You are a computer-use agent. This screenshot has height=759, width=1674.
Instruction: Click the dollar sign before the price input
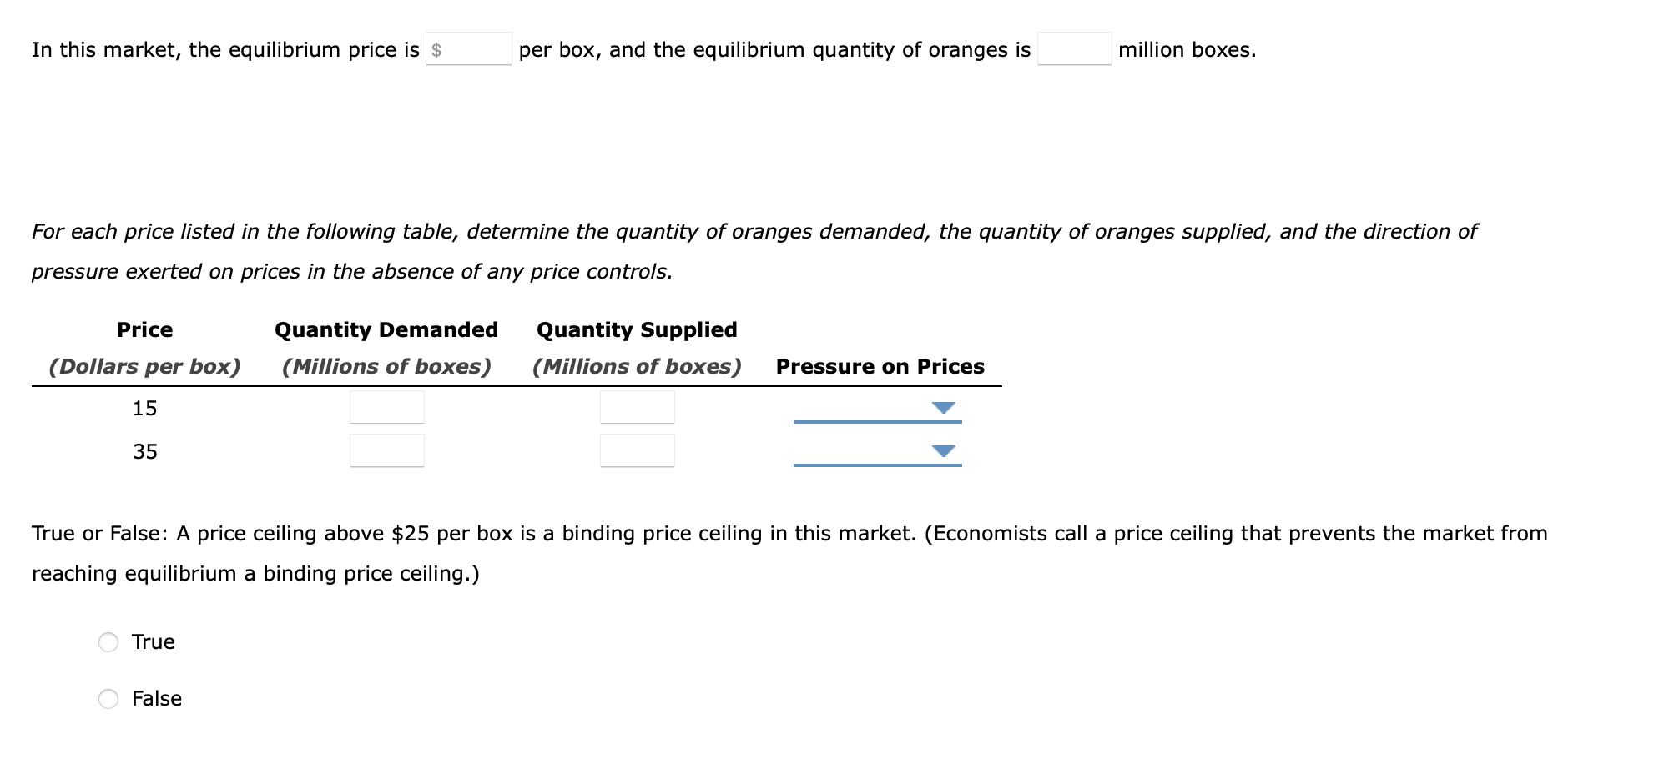point(436,49)
